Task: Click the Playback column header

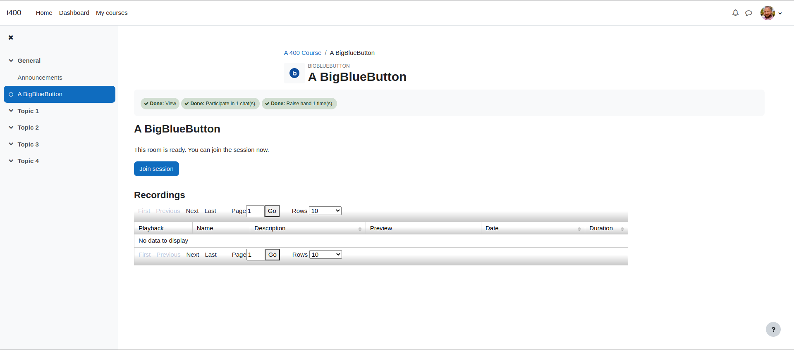Action: coord(163,228)
